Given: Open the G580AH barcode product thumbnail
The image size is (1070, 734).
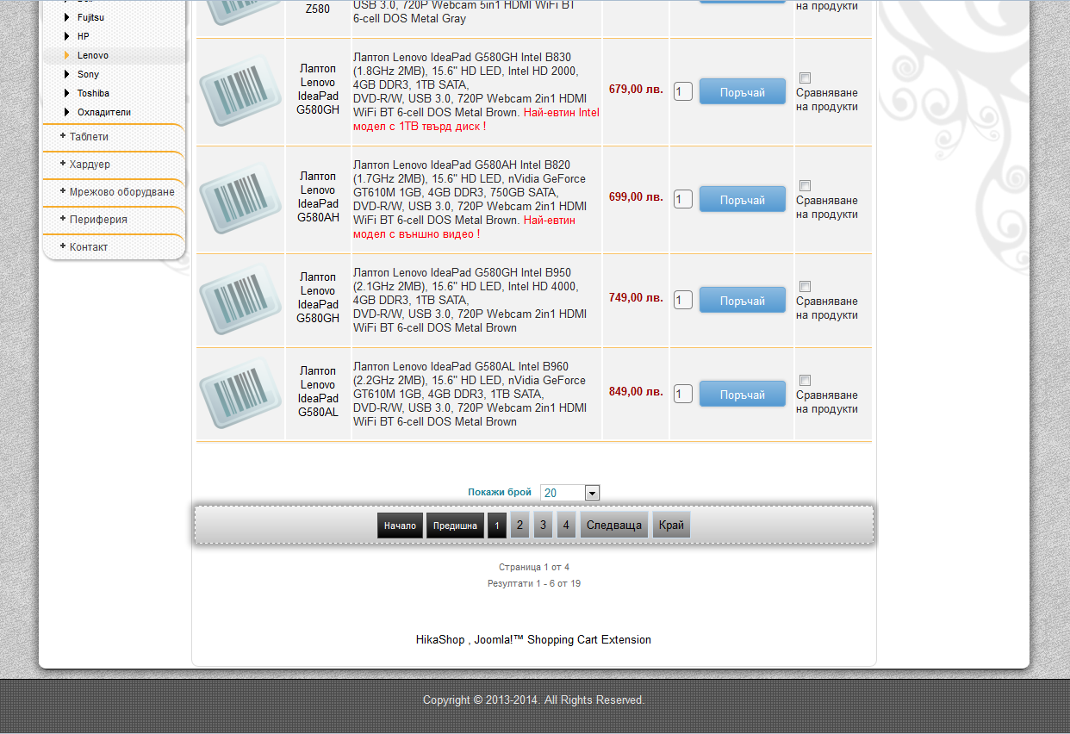Looking at the screenshot, I should [x=240, y=199].
